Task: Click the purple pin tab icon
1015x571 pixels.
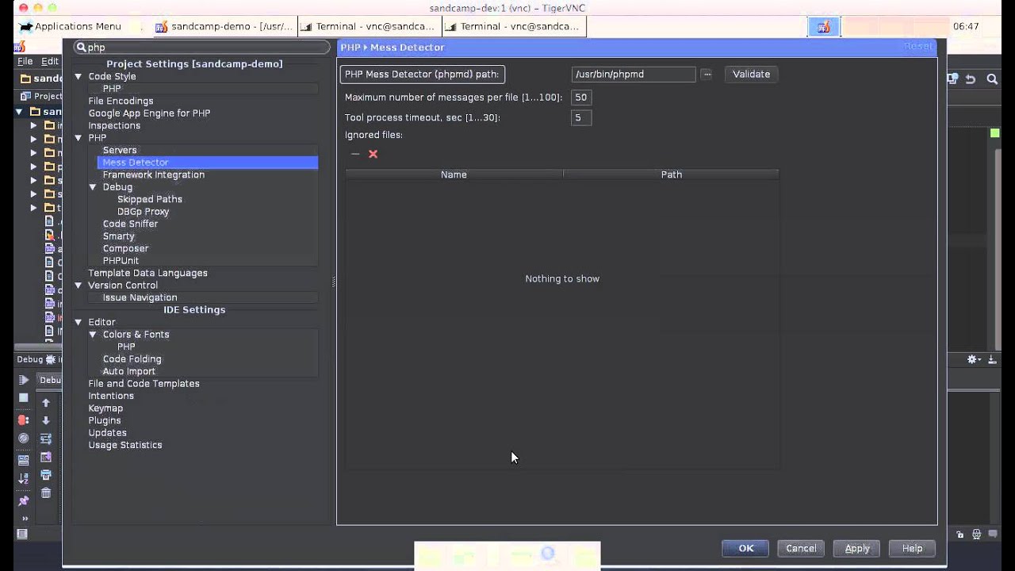Action: [23, 501]
